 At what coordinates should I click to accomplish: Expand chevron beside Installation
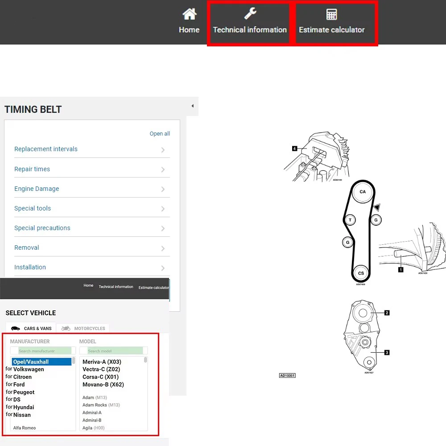pyautogui.click(x=163, y=268)
